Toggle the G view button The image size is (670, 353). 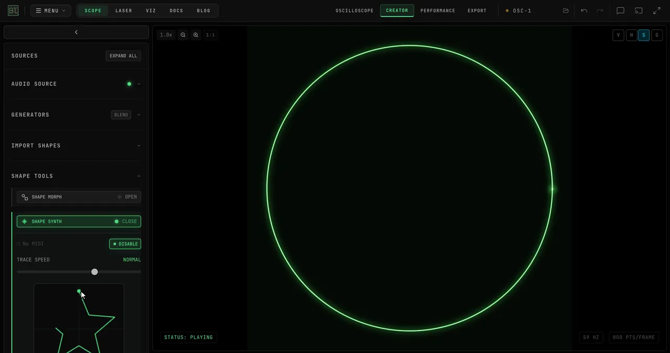click(657, 35)
